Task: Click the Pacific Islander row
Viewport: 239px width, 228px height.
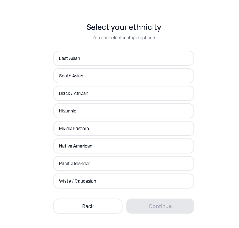Action: point(123,163)
